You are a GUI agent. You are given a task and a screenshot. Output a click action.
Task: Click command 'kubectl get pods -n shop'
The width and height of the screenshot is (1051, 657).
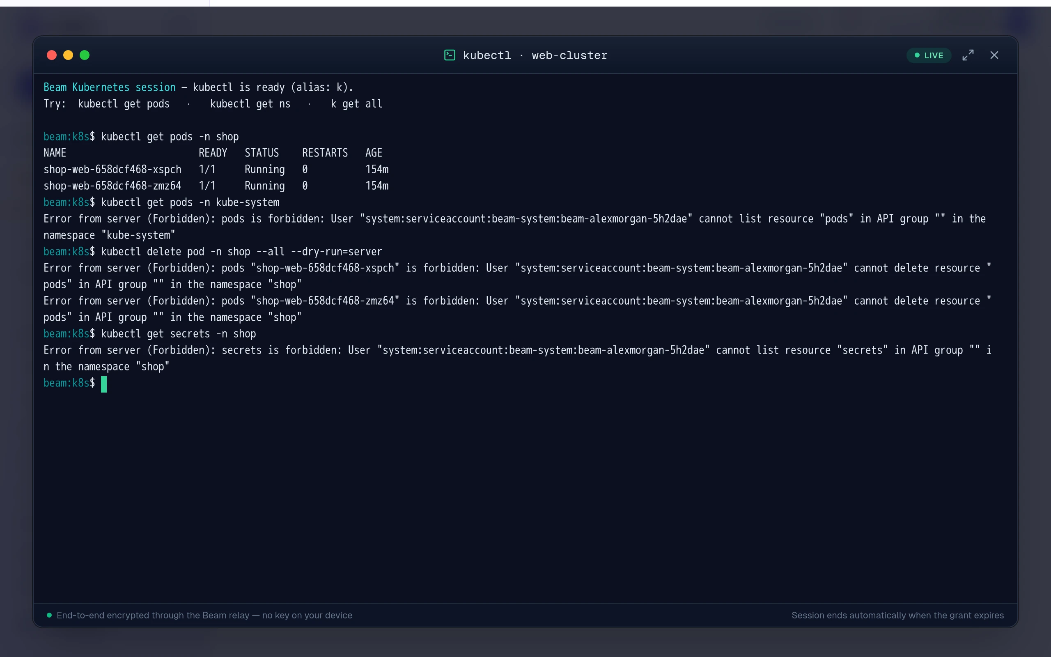pyautogui.click(x=170, y=136)
